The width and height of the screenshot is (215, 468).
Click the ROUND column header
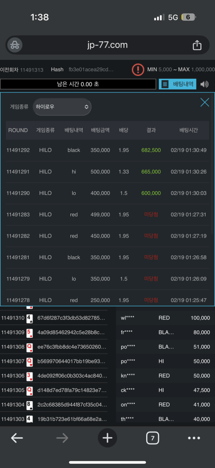point(18,130)
